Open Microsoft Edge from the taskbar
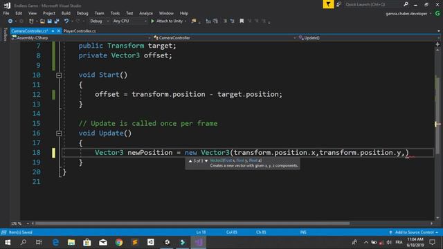 (55, 242)
